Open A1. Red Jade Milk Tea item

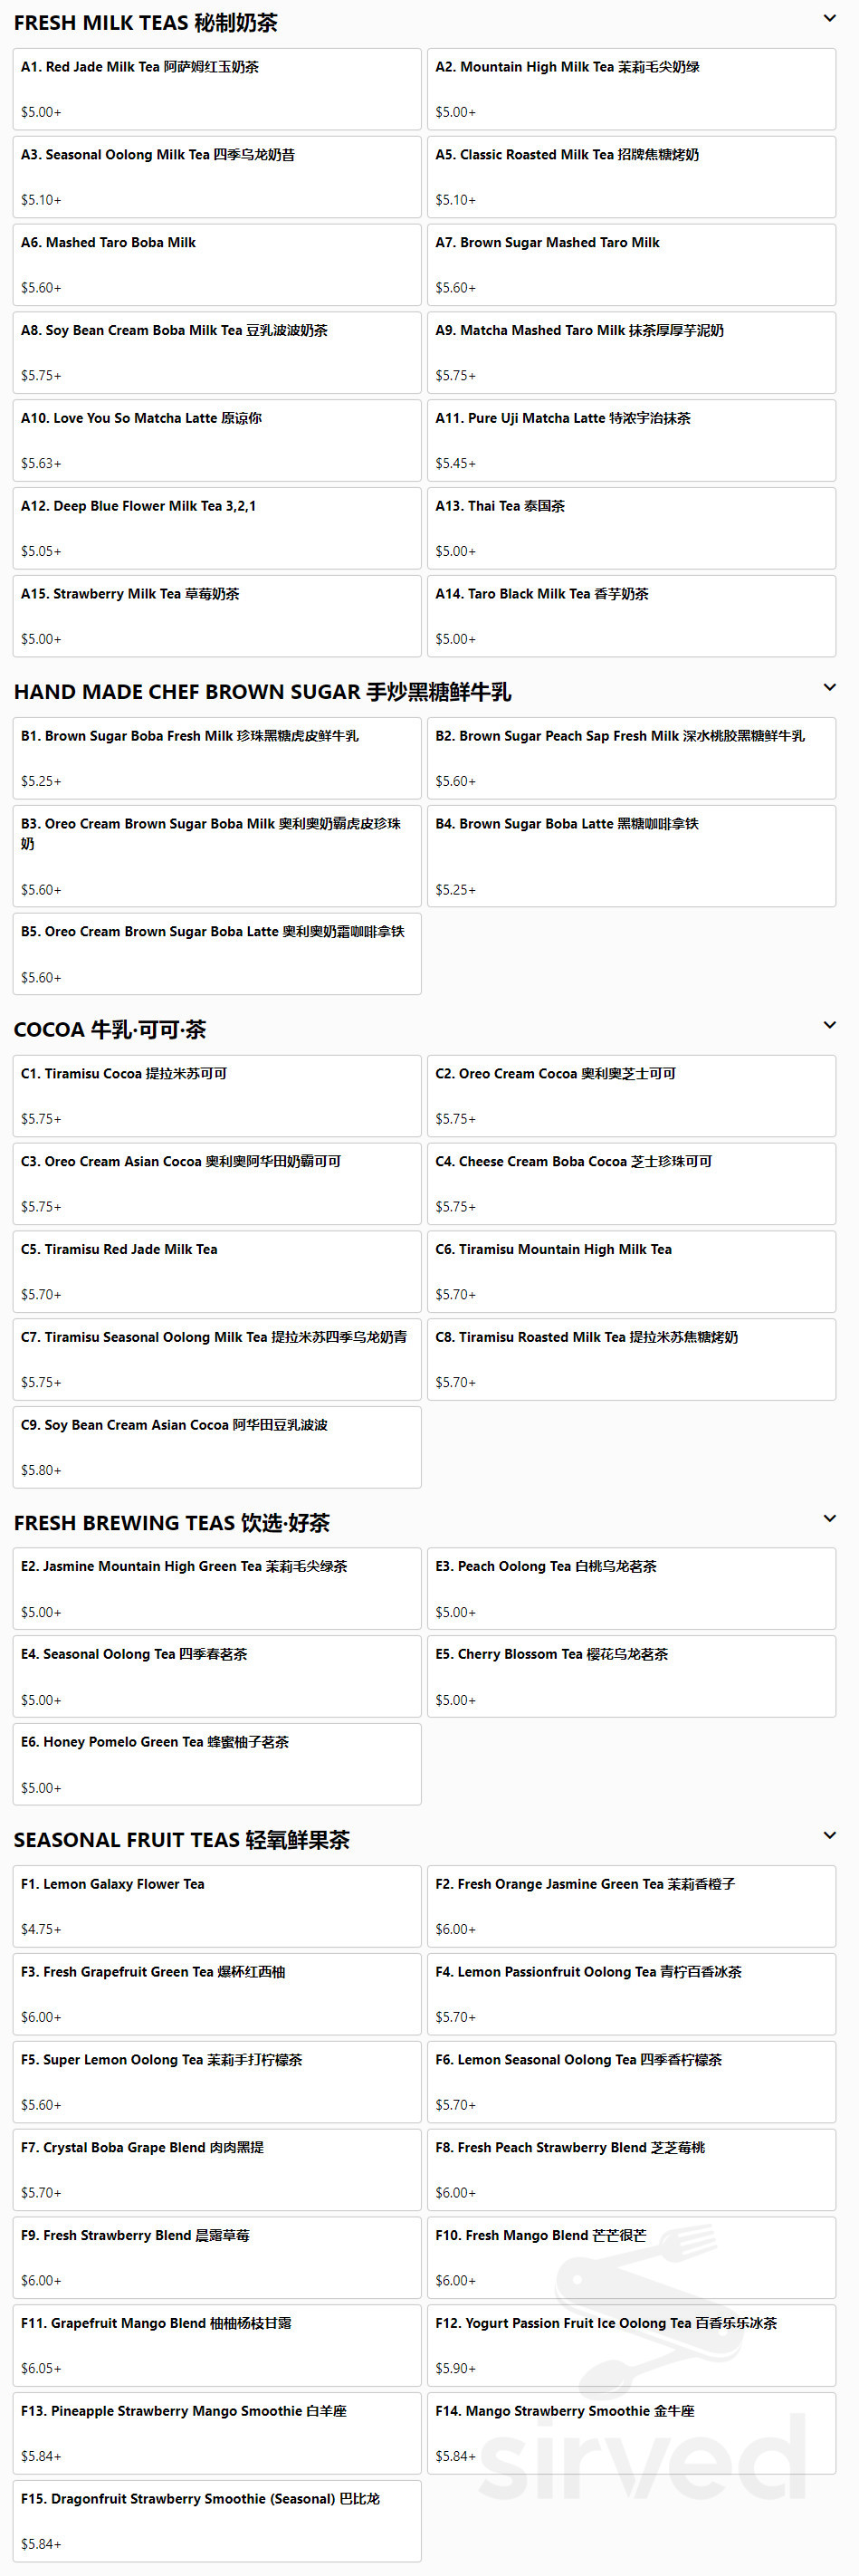[217, 89]
